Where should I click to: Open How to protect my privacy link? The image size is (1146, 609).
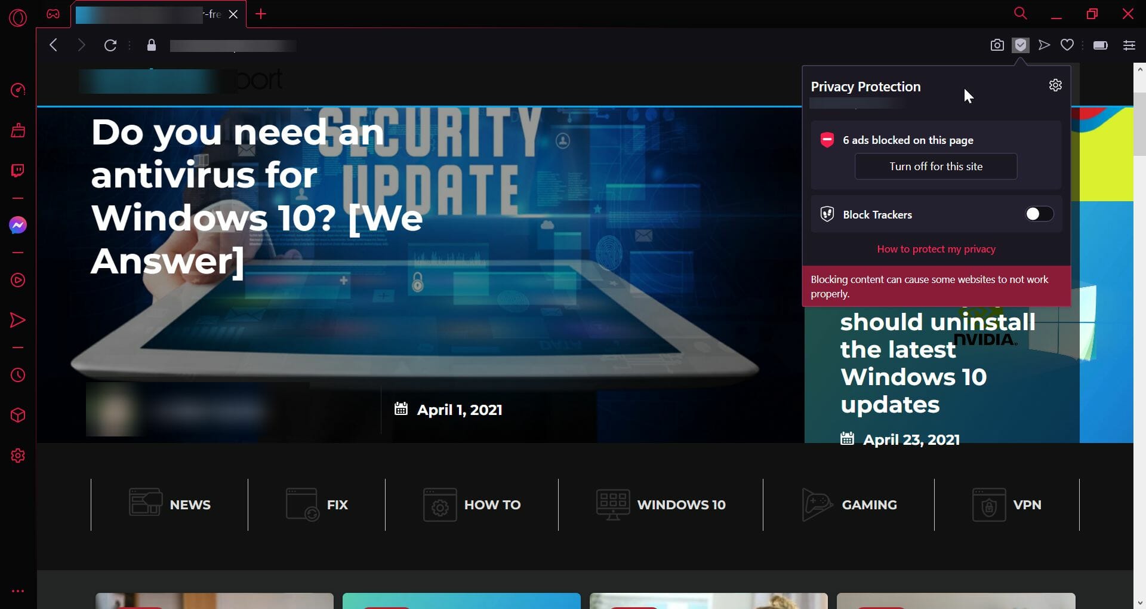click(936, 249)
